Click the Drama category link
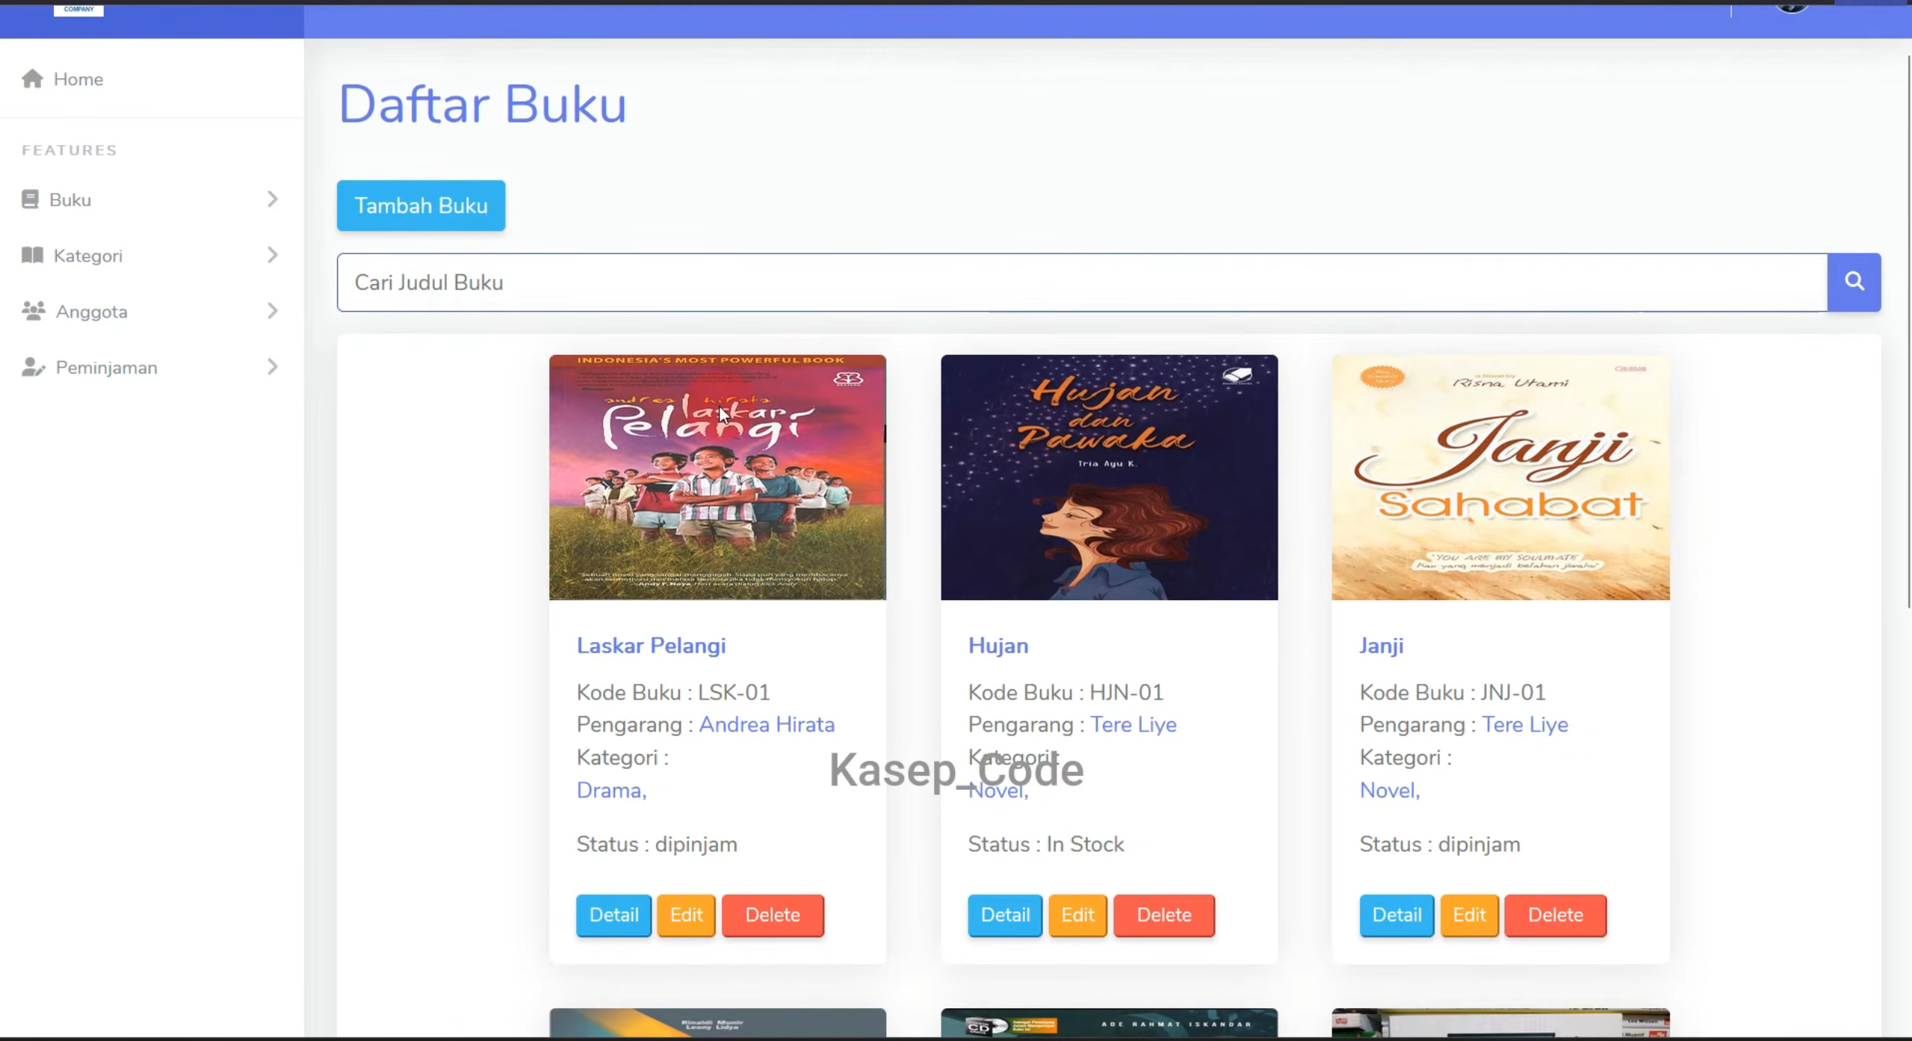The height and width of the screenshot is (1041, 1912). 611,790
